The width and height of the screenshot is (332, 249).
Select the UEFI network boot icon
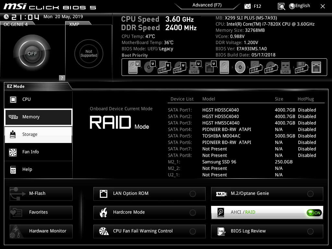pyautogui.click(x=210, y=67)
